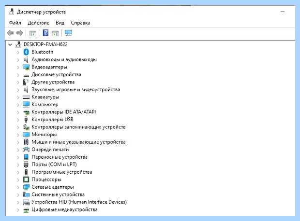
Task: Expand the Звуковые, игровые и видеоустройства arrow
Action: 18,90
